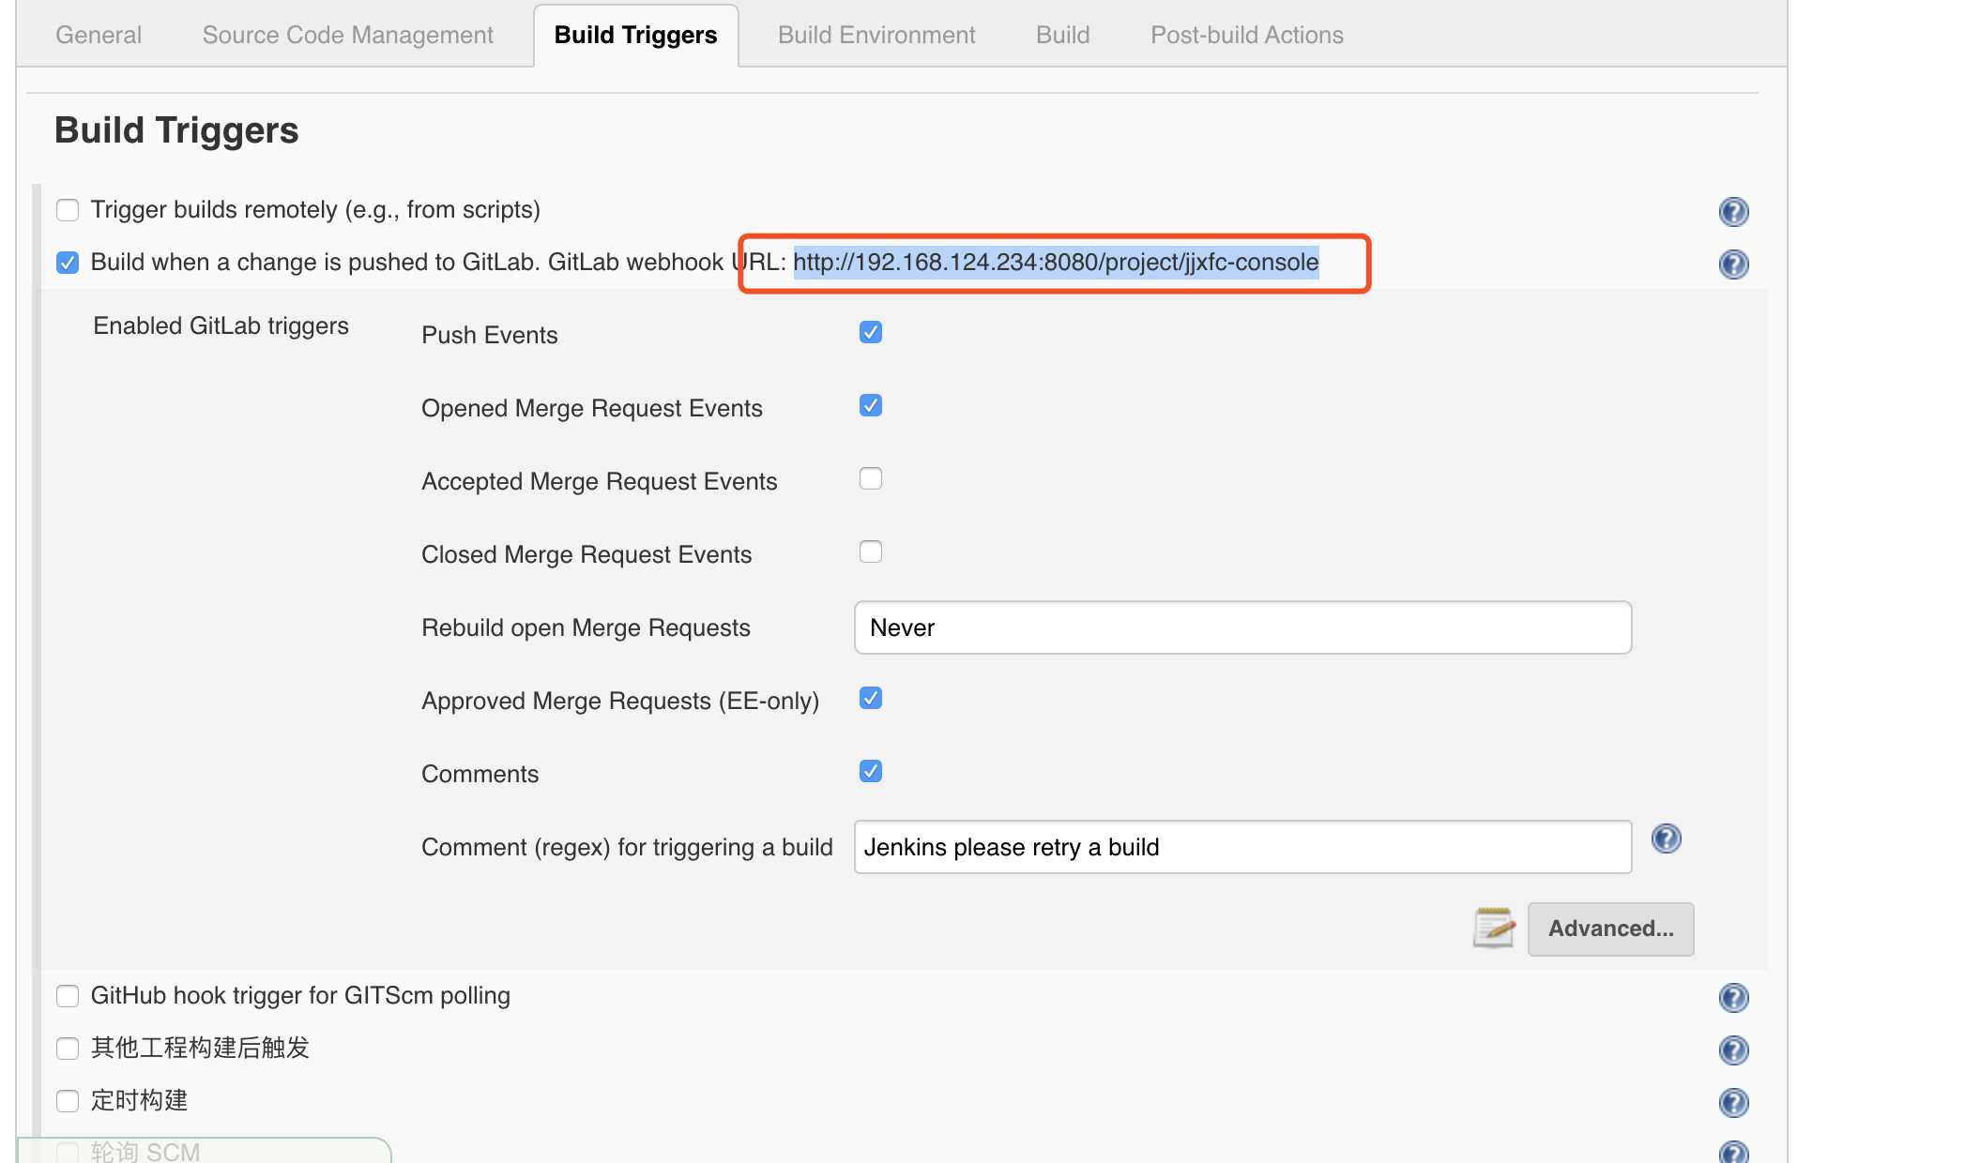
Task: Open Post-build Actions tab
Action: click(x=1247, y=35)
